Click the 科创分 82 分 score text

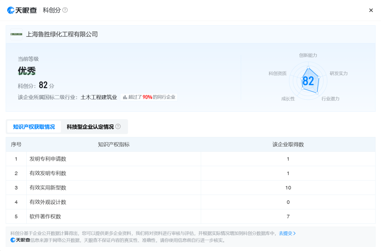[36, 85]
